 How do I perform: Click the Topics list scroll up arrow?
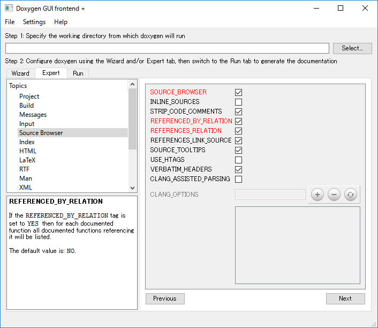pyautogui.click(x=132, y=84)
